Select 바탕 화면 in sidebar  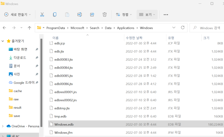tap(20, 49)
